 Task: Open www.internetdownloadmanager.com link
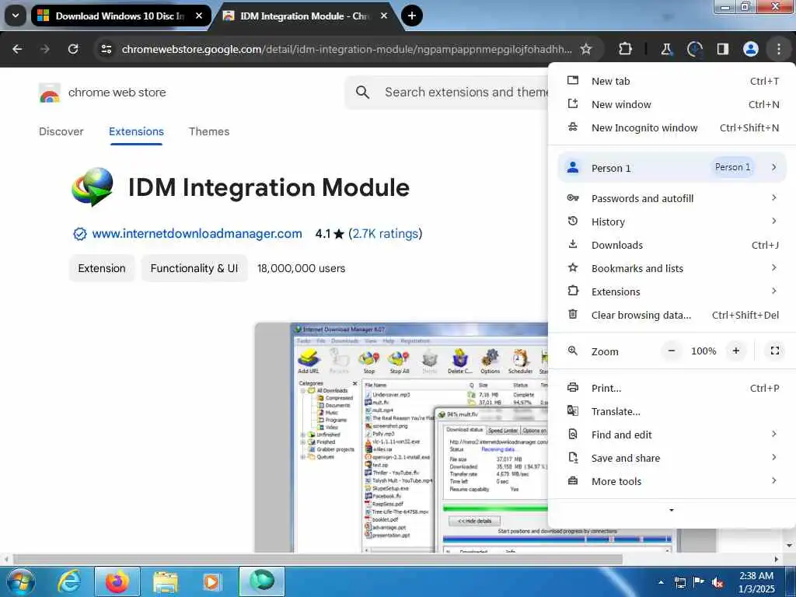pos(197,233)
